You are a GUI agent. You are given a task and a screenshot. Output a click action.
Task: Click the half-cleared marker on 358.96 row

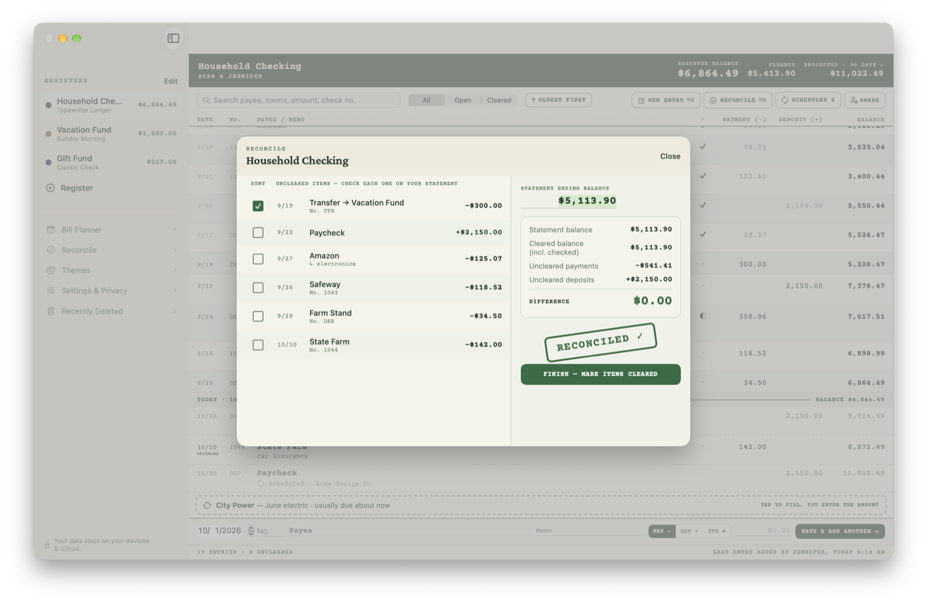pyautogui.click(x=703, y=316)
